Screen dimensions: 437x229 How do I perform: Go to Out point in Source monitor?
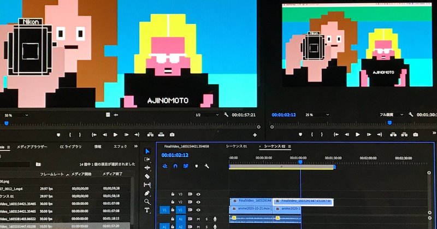pos(137,135)
